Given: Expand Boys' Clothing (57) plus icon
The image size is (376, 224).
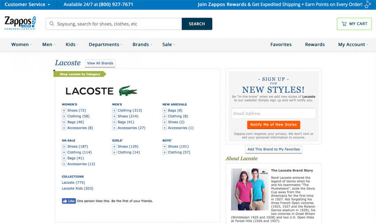Looking at the screenshot, I should [x=165, y=152].
